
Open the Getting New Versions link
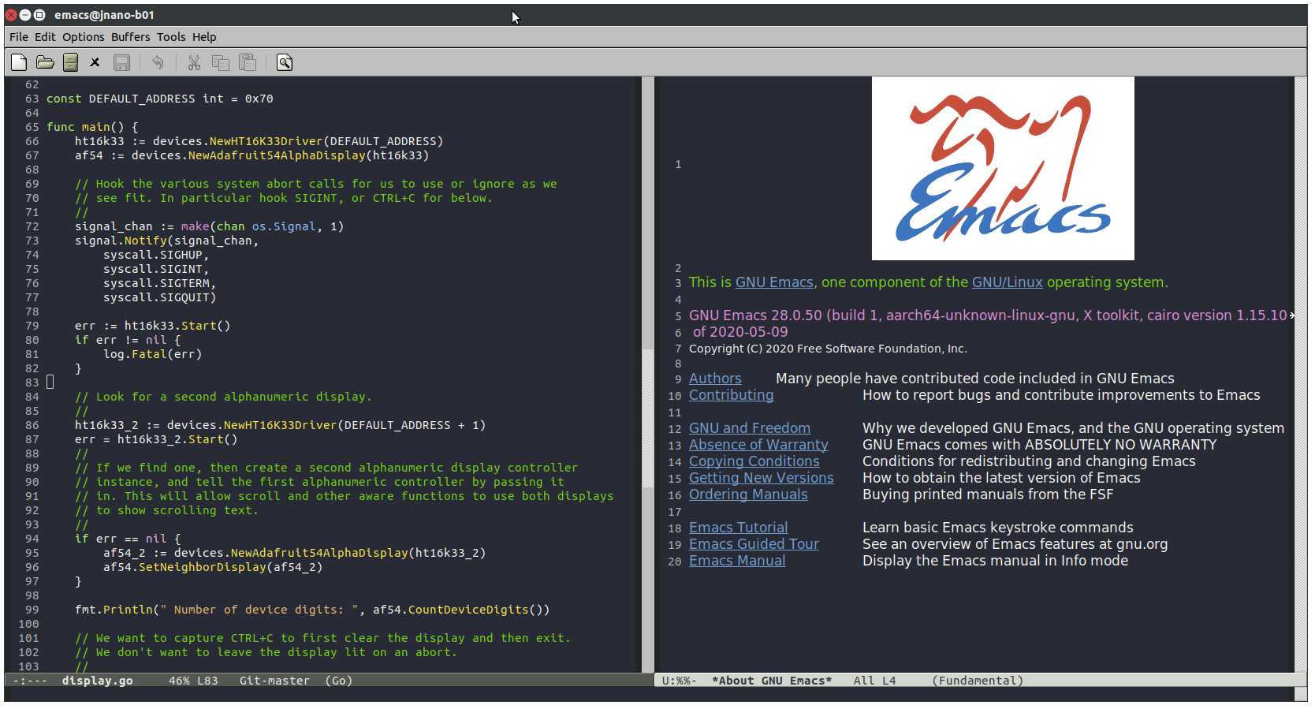(x=762, y=478)
